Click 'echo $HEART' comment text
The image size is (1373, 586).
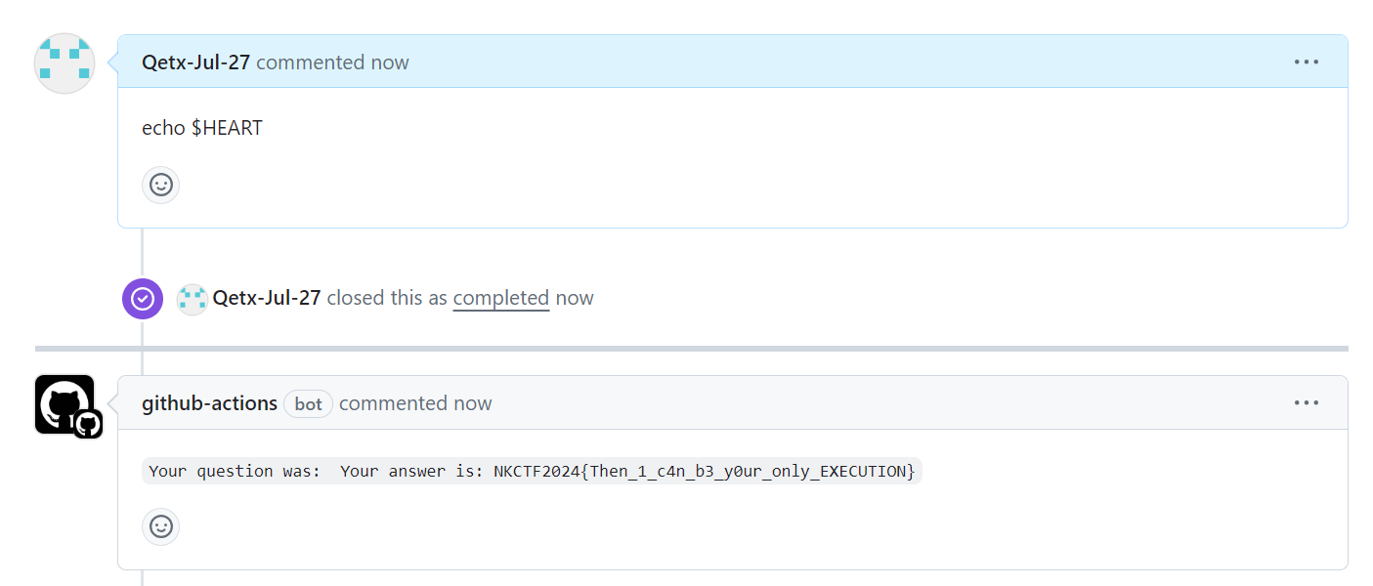point(202,128)
